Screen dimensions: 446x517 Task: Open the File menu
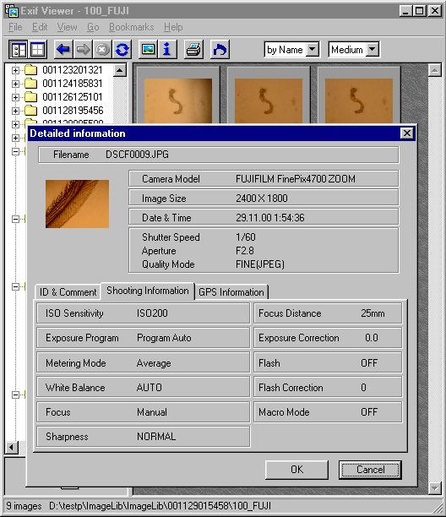point(15,27)
